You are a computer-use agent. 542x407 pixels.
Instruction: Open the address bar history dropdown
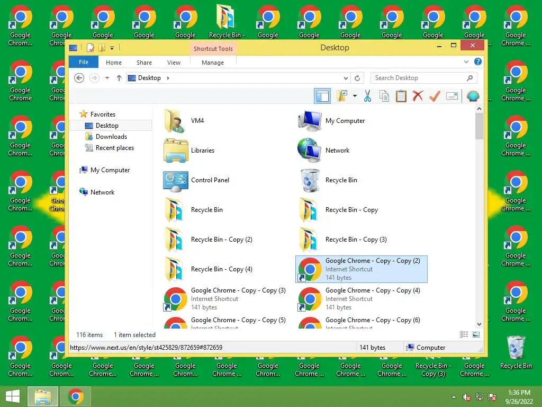pos(346,78)
